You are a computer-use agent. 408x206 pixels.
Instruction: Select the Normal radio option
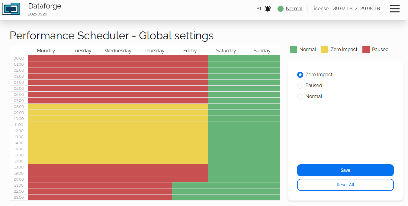pyautogui.click(x=300, y=96)
